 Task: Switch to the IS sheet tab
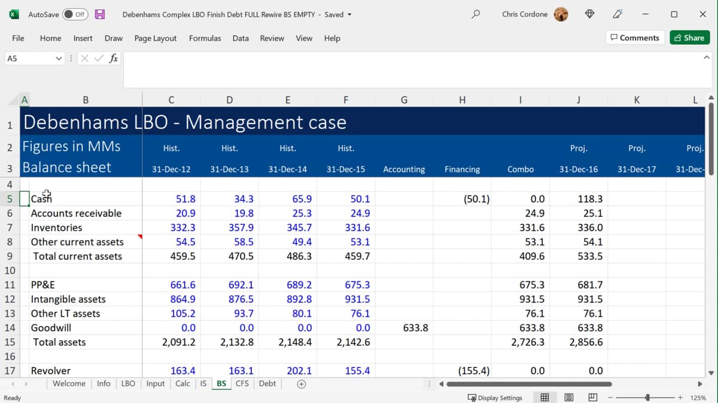203,384
